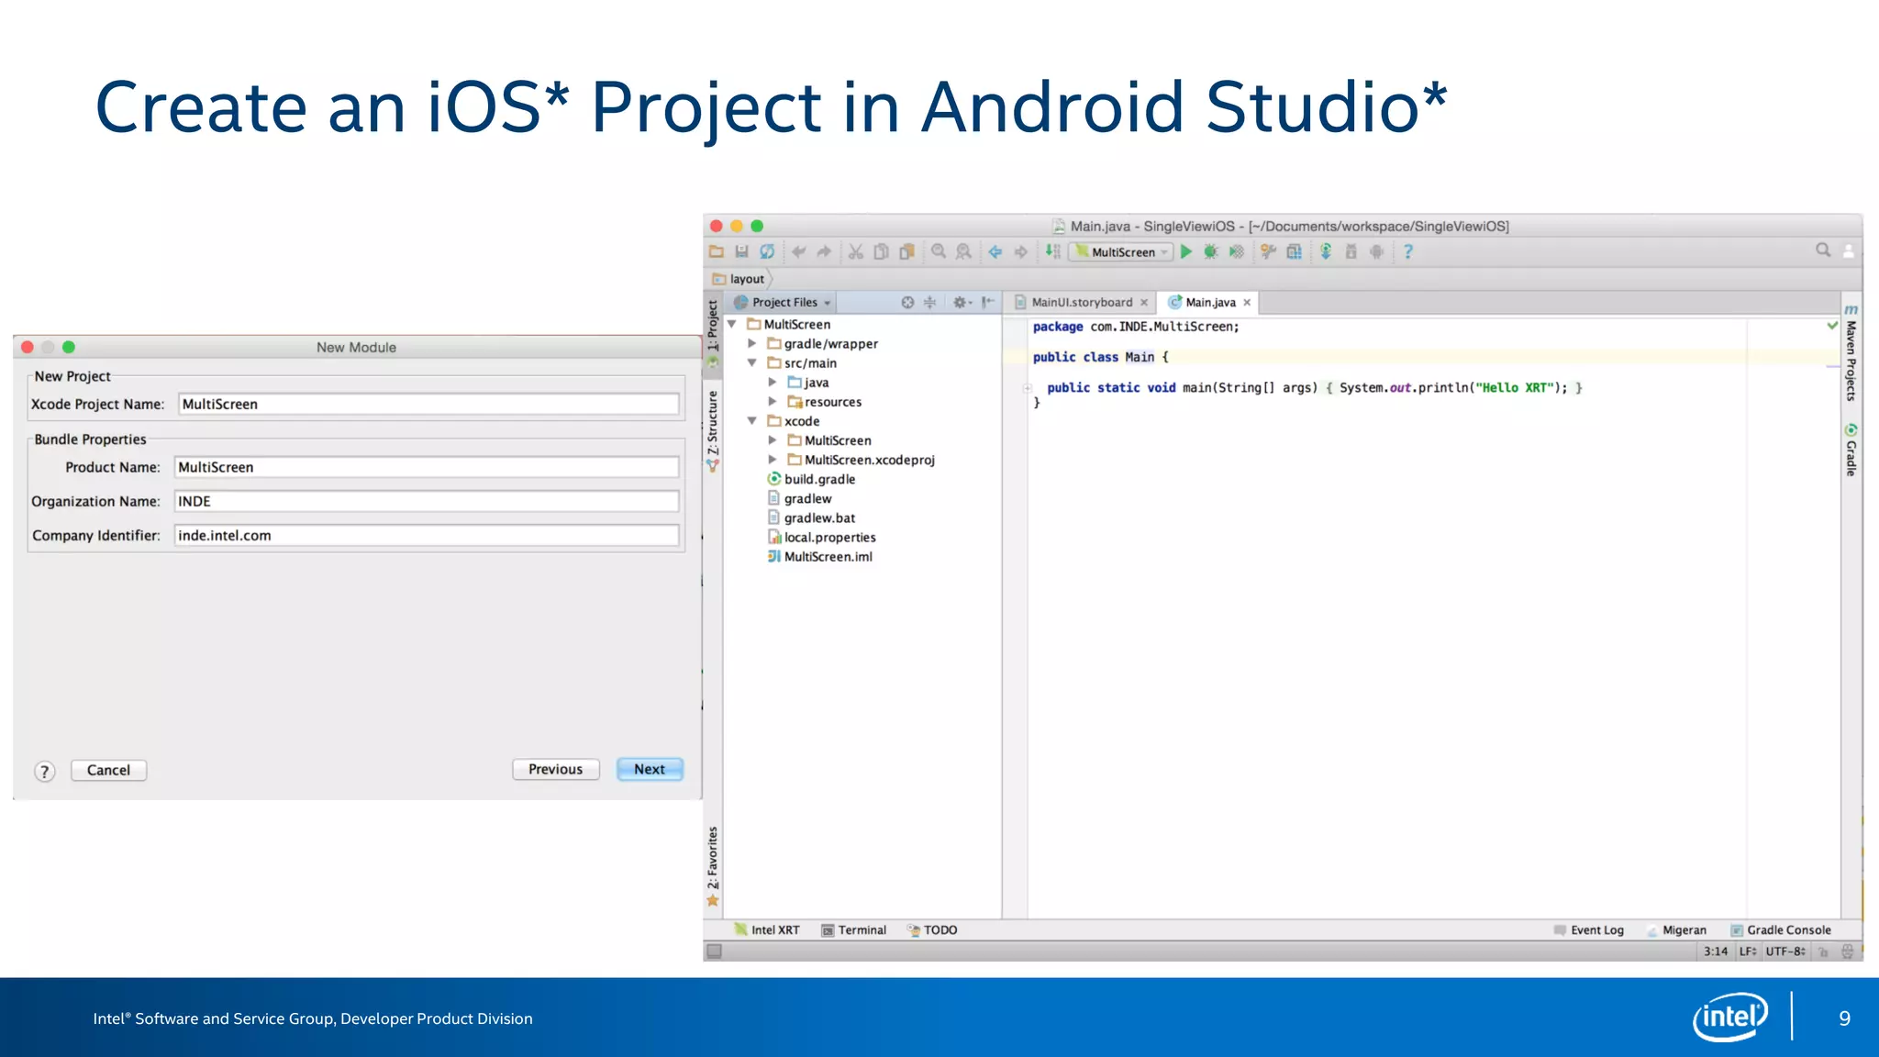Open the Migeran tool window
Viewport: 1879px width, 1057px height.
point(1677,929)
